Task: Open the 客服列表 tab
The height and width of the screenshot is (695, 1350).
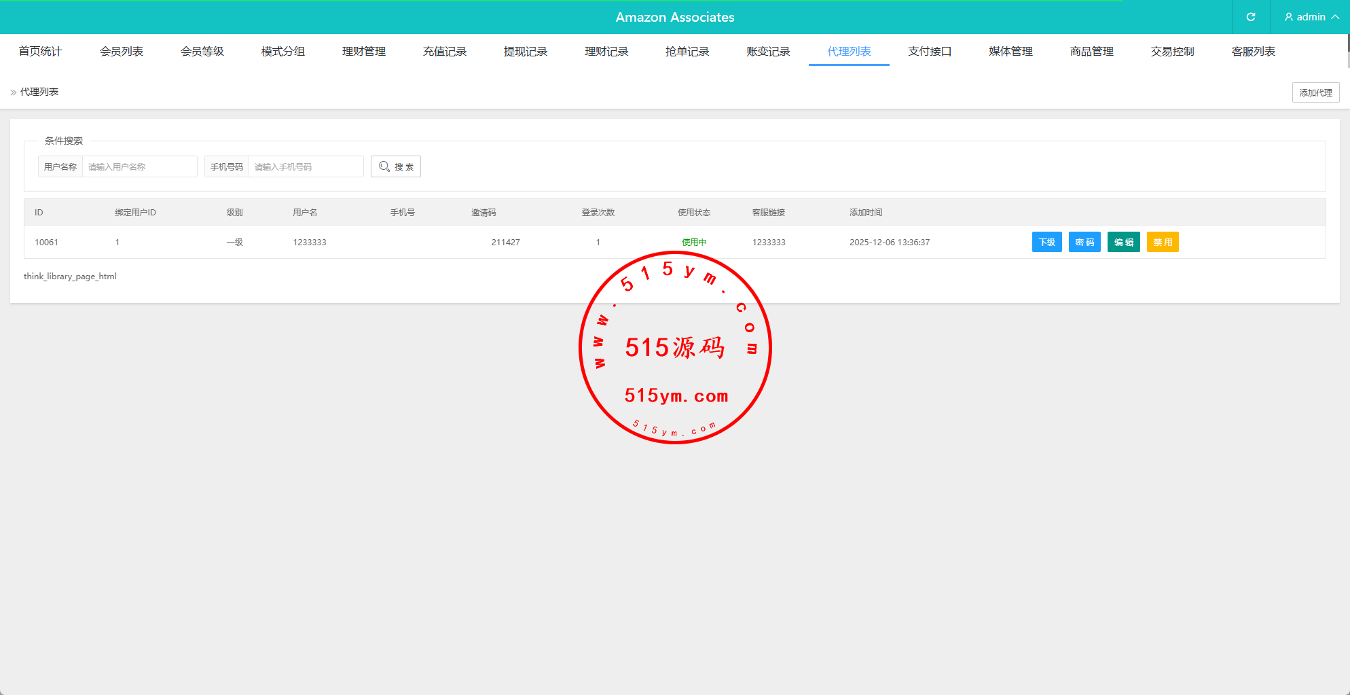Action: (1253, 52)
